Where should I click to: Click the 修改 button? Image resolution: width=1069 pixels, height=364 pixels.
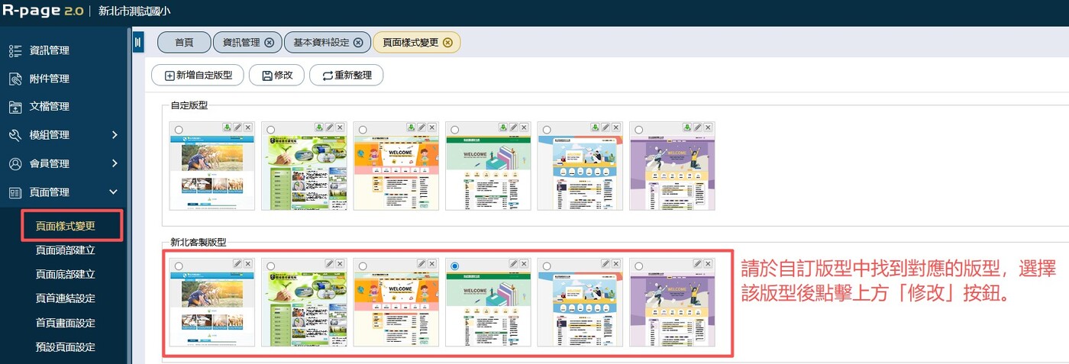click(276, 75)
